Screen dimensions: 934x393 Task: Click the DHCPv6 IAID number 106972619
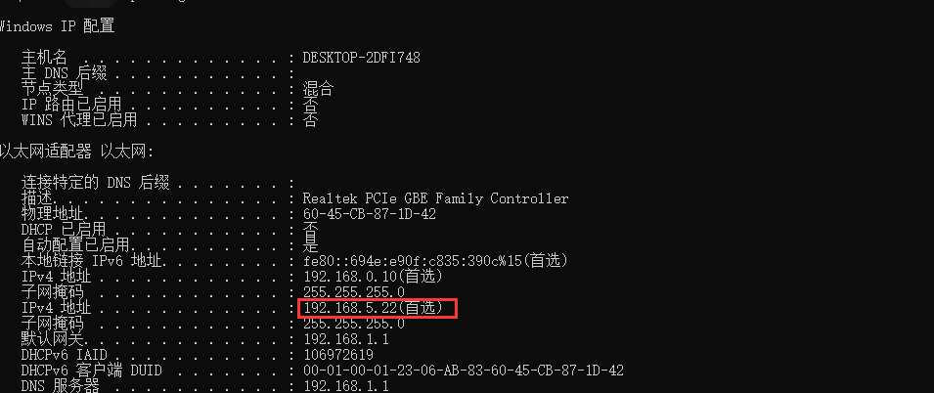coord(338,355)
